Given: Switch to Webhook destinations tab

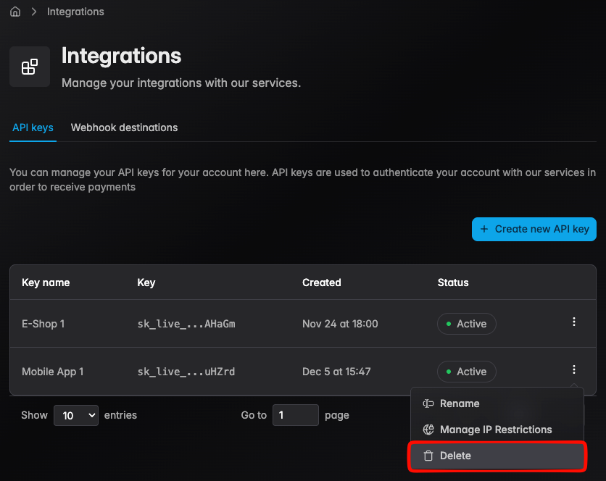Looking at the screenshot, I should click(x=124, y=127).
